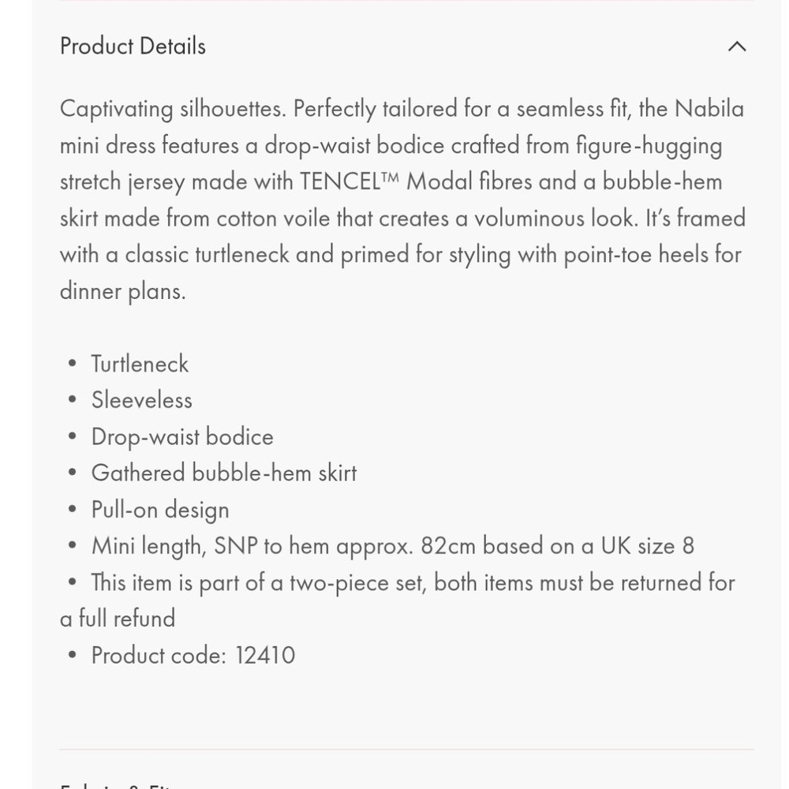Select the Pull-on design bullet item
789x789 pixels.
click(x=160, y=510)
